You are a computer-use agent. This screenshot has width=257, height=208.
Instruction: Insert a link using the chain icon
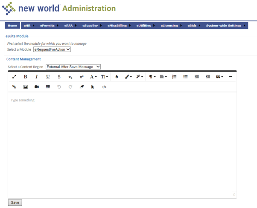[14, 87]
